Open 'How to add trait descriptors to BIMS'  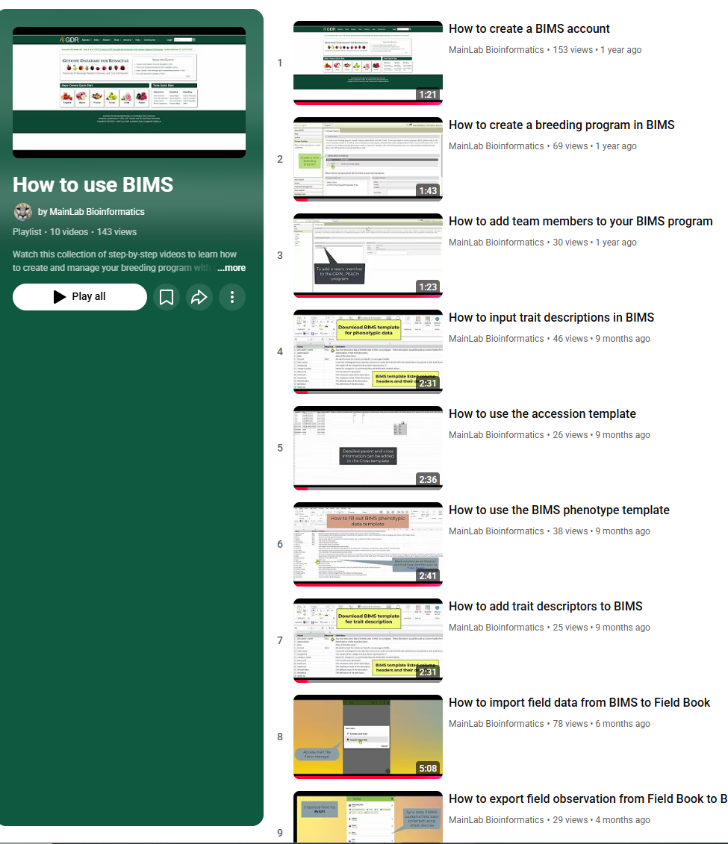tap(545, 606)
